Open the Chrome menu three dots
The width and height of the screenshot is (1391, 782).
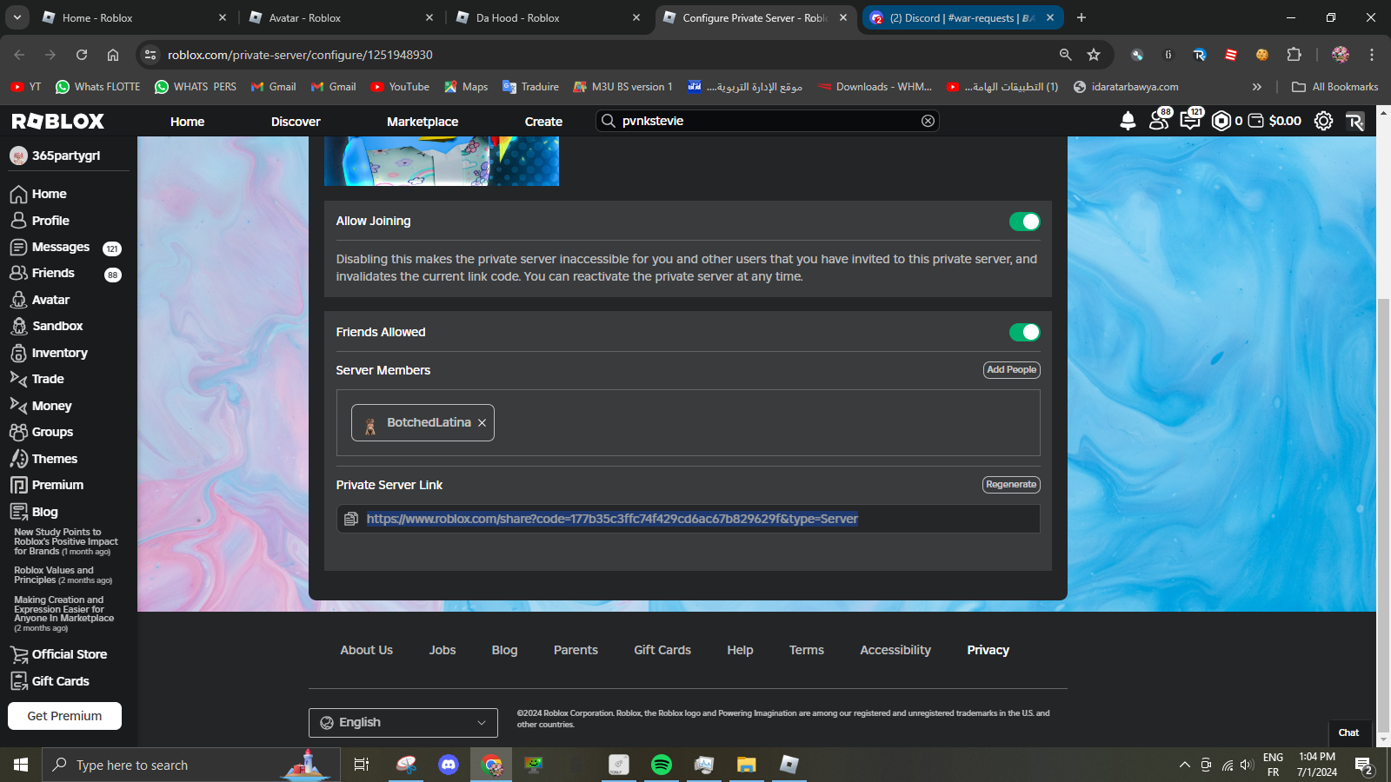[1372, 55]
